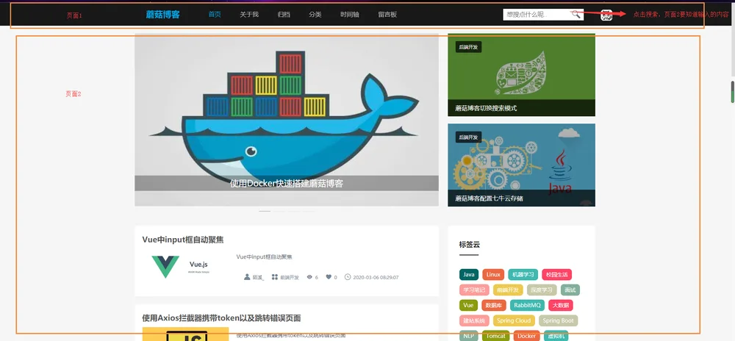Filter by the 大数据 tag
735x341 pixels.
point(561,306)
